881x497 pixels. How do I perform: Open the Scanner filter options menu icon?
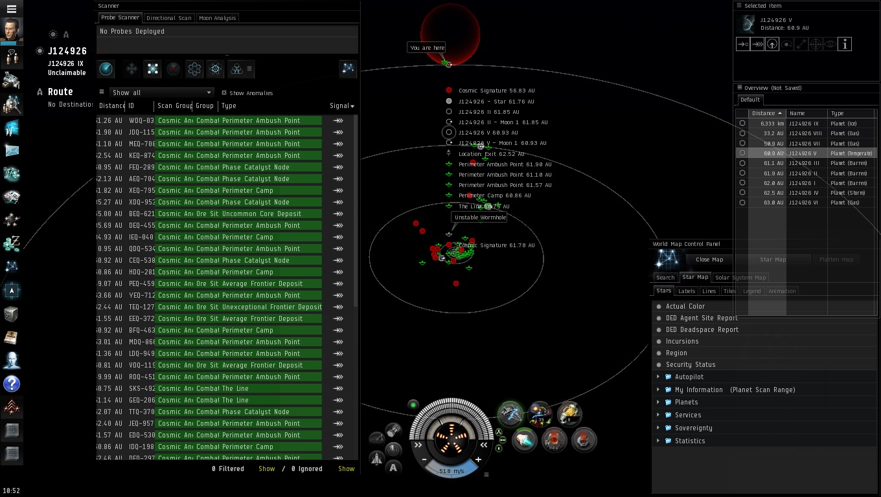(101, 92)
